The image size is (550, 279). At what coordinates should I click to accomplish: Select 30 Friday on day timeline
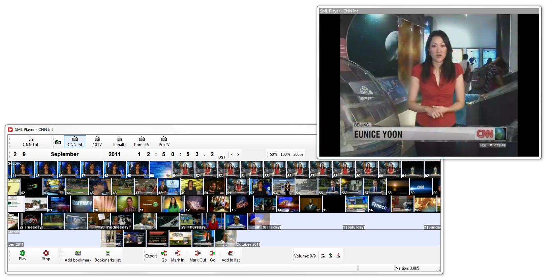(x=271, y=227)
